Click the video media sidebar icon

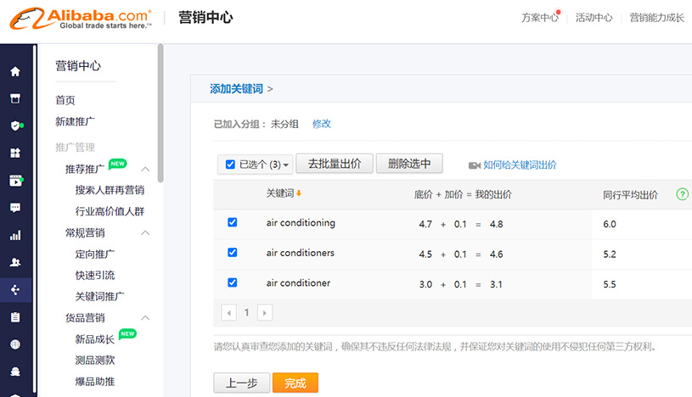coord(15,181)
